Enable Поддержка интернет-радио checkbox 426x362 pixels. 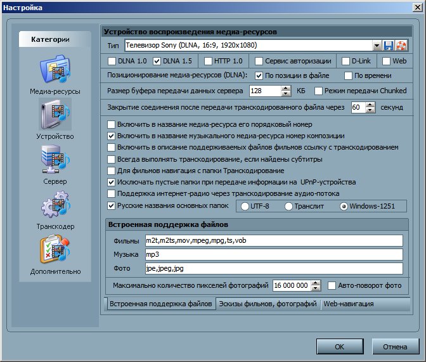(111, 193)
